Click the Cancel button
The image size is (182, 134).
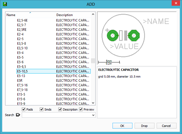pos(167,126)
